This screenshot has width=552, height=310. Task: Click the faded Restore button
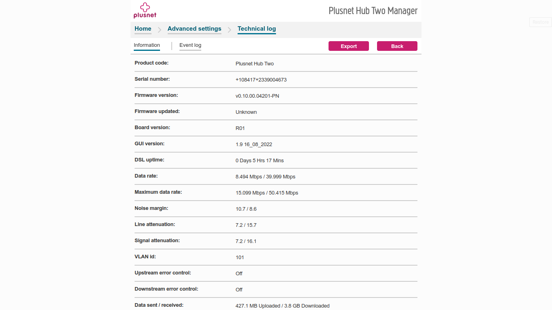click(x=540, y=22)
